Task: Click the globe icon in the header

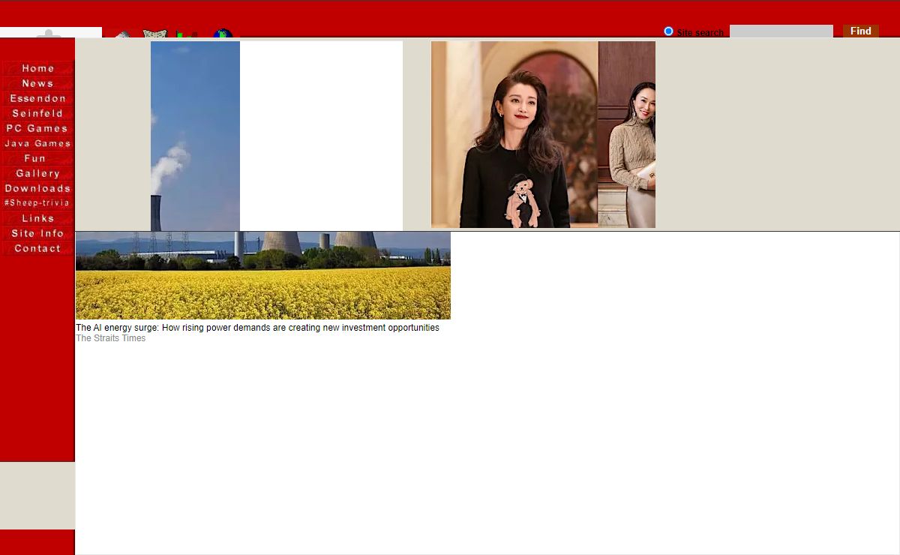Action: point(222,34)
